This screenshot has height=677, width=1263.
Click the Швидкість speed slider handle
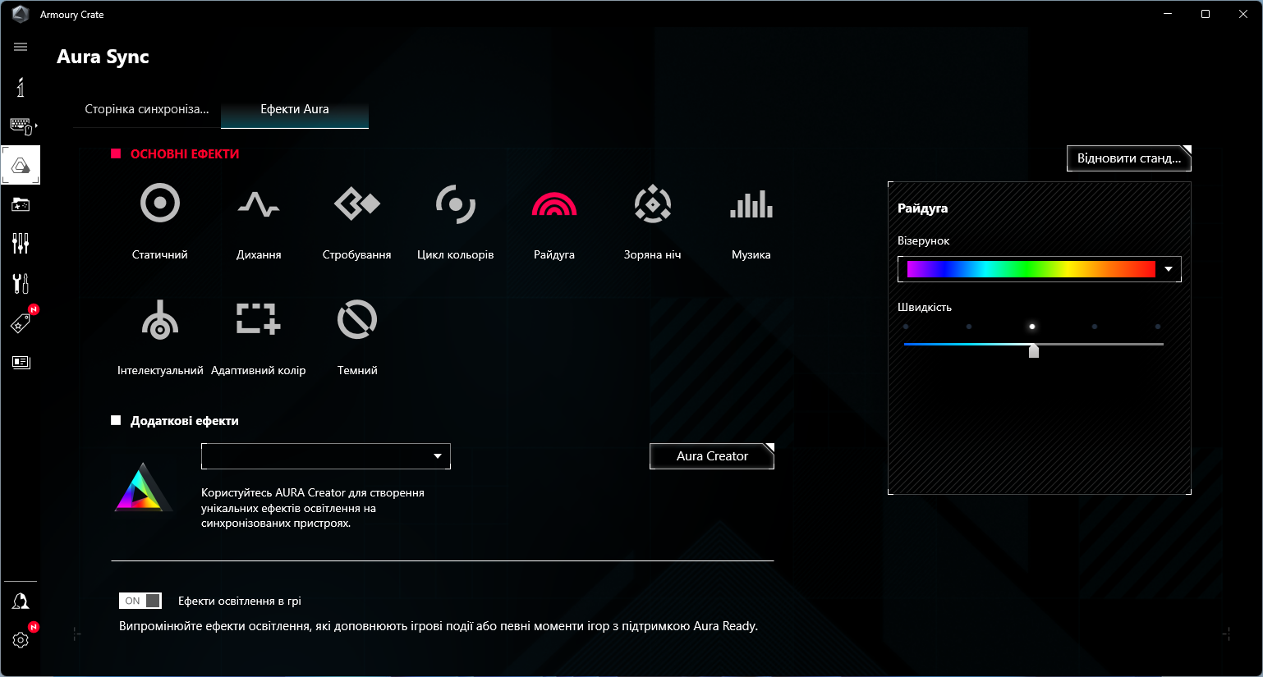coord(1034,350)
